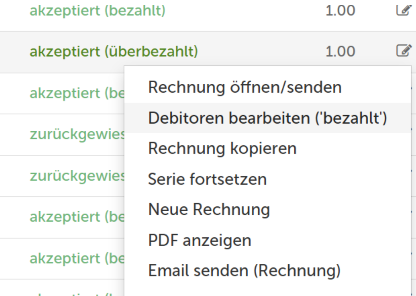
Task: Click truncated 'akzeptiert' status beside 'Rechnung öffnen/senden'
Action: click(x=77, y=93)
